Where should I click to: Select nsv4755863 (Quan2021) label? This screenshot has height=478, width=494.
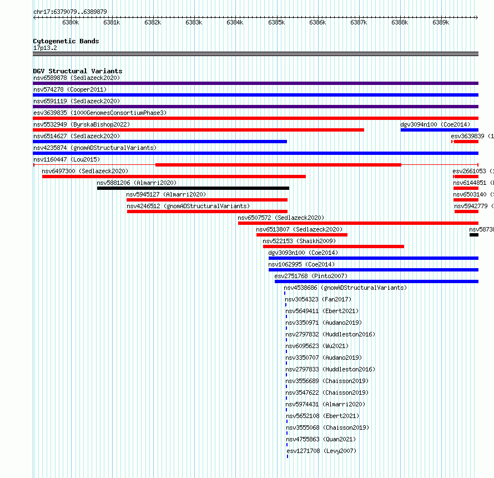point(321,439)
